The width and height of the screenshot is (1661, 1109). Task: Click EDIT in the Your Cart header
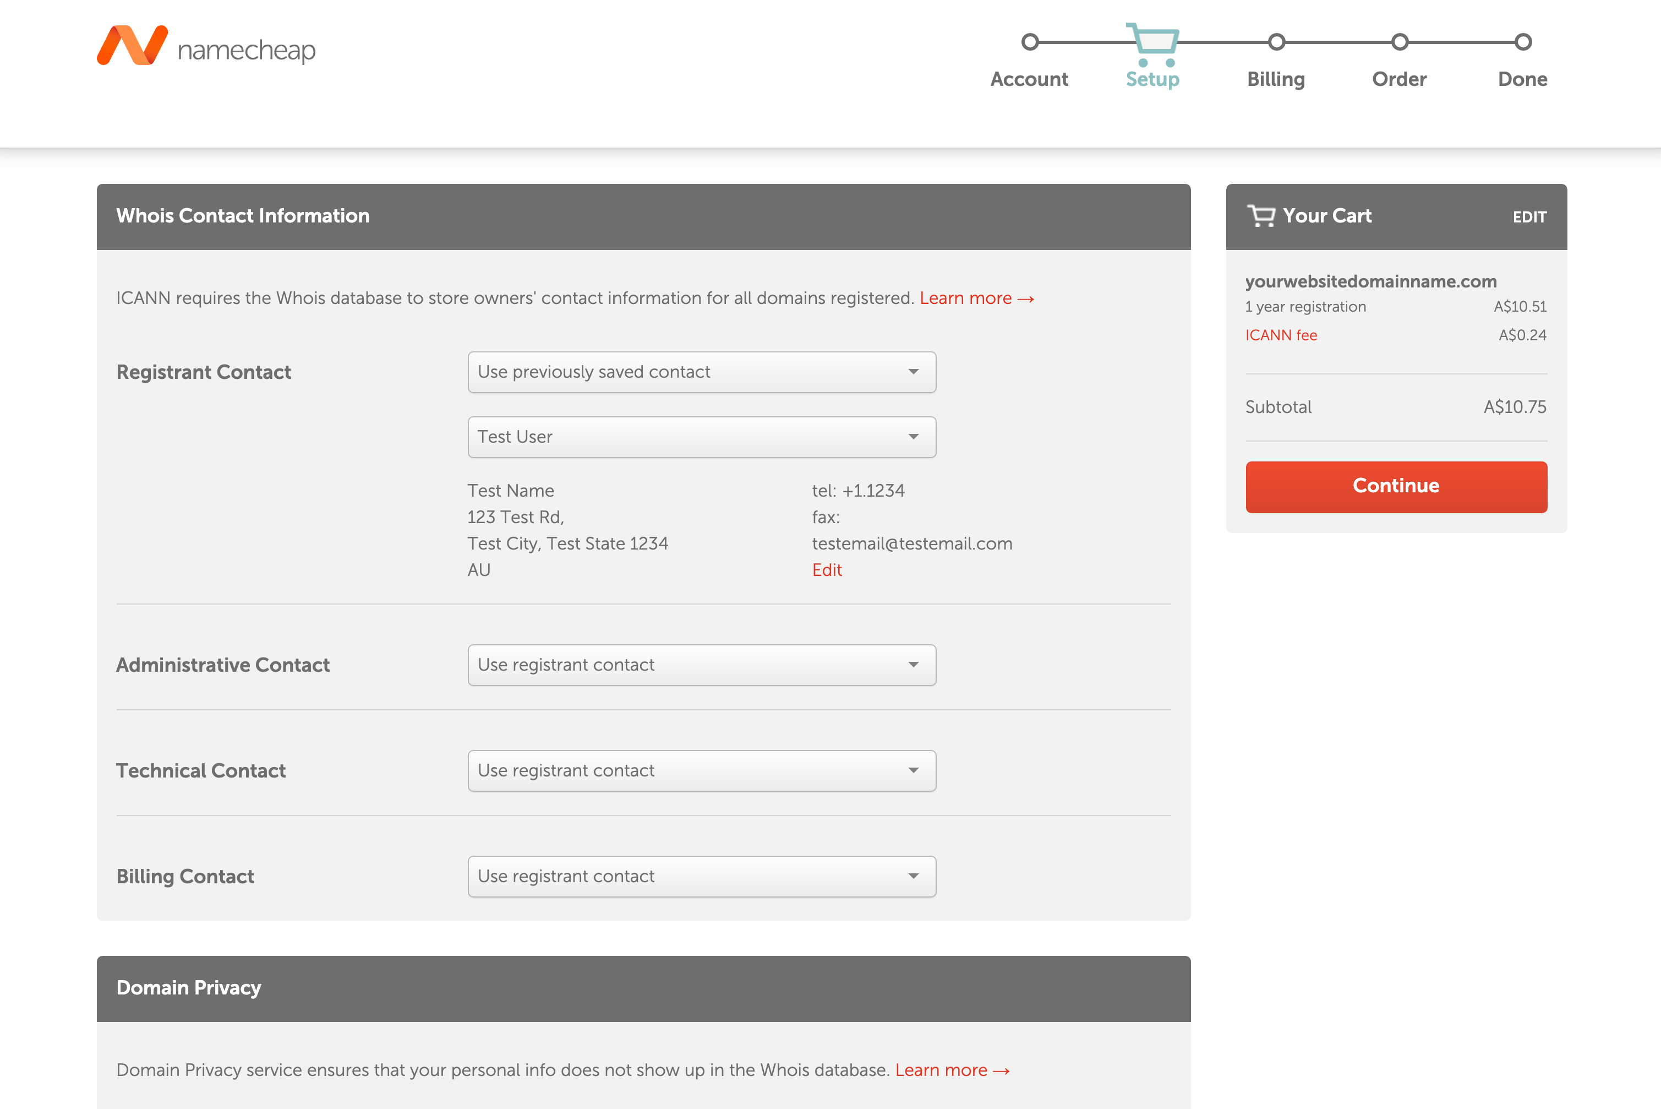click(x=1529, y=217)
